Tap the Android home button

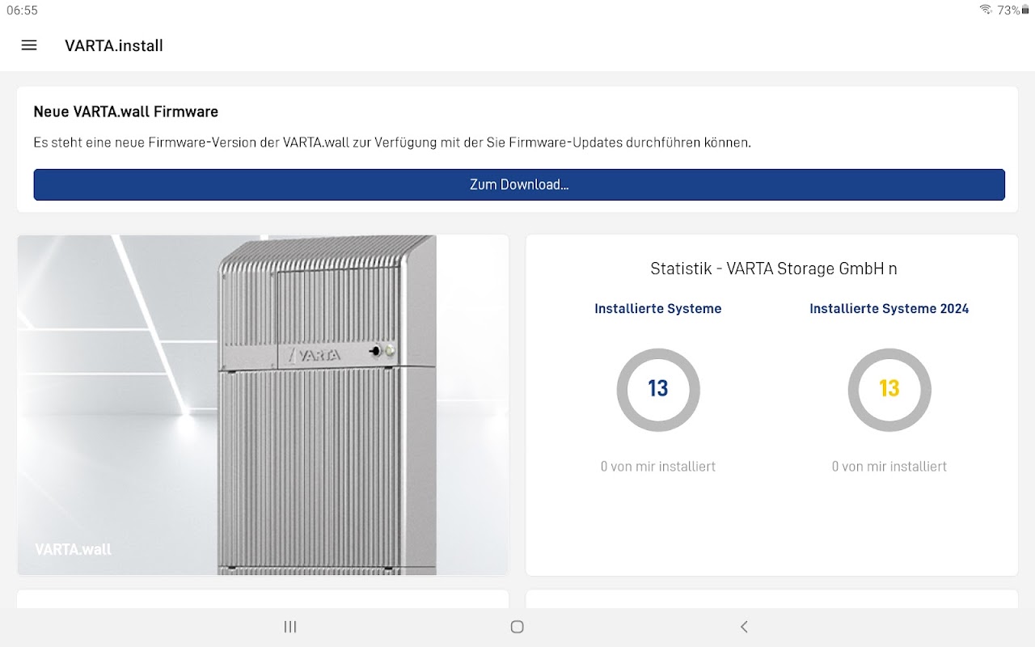point(517,627)
